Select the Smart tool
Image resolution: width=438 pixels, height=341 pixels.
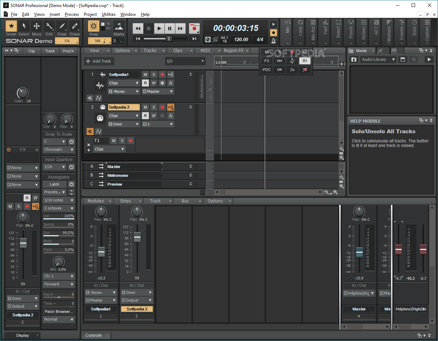click(x=11, y=26)
